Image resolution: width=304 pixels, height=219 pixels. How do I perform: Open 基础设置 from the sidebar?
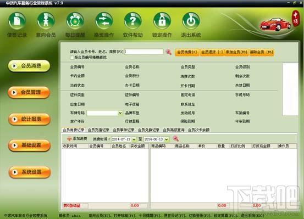coord(30,145)
